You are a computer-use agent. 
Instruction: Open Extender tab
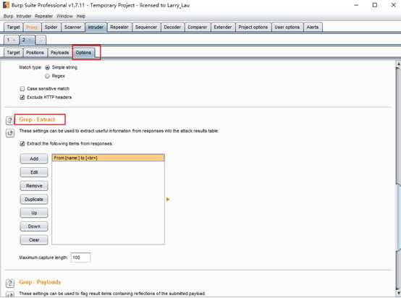223,27
